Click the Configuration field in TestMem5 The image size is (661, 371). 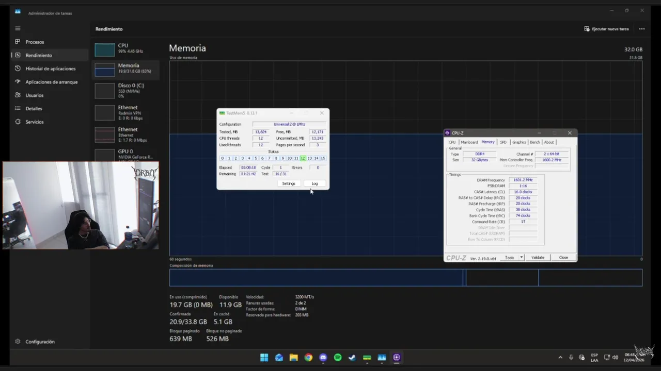tap(289, 124)
